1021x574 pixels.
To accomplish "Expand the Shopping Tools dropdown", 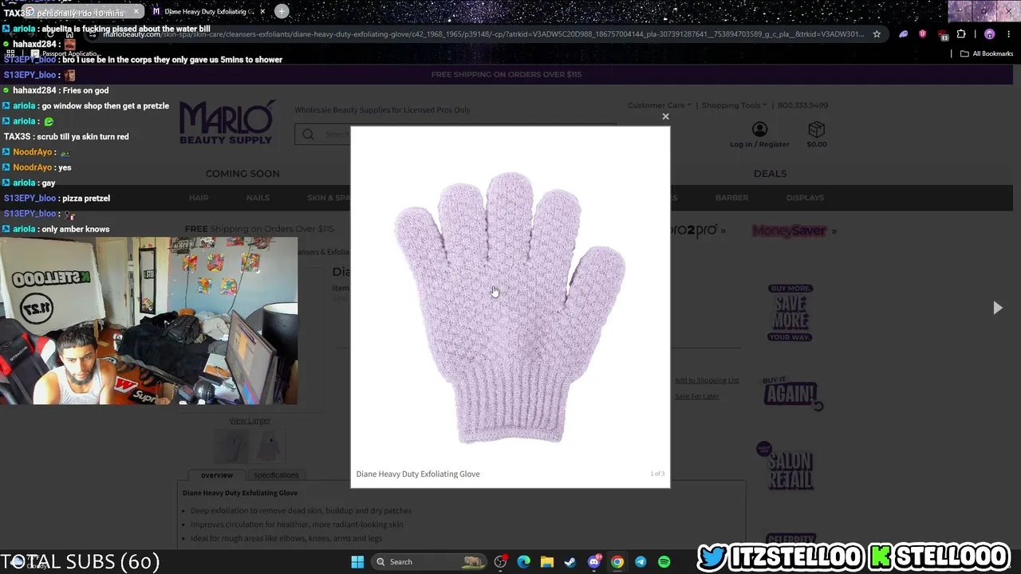I will (734, 105).
